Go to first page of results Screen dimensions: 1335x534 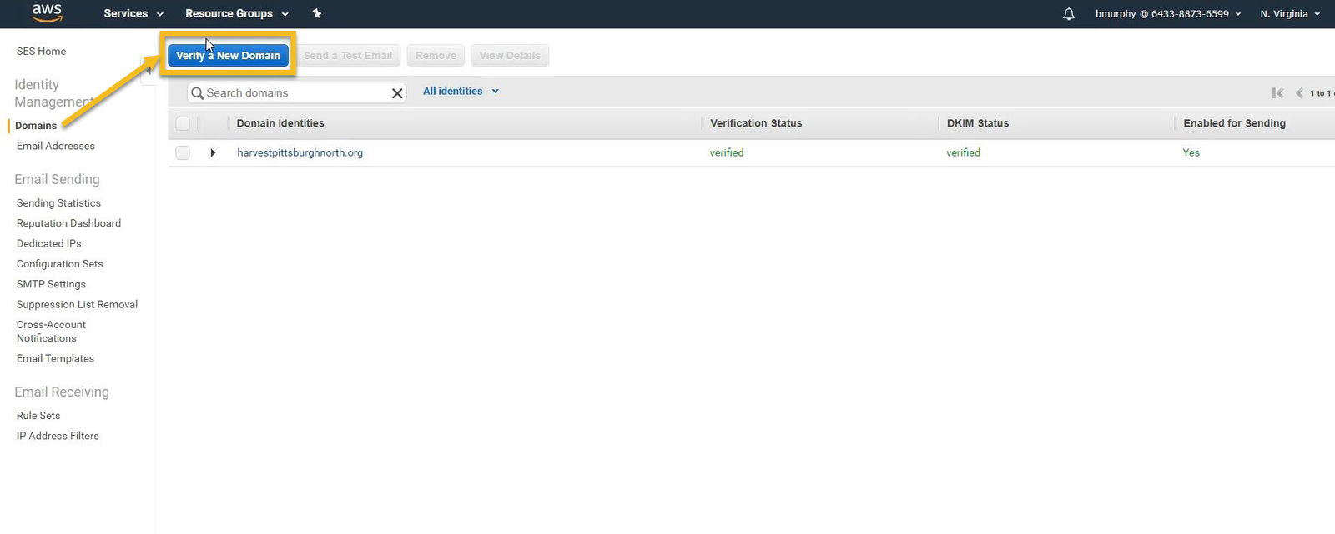(1277, 93)
